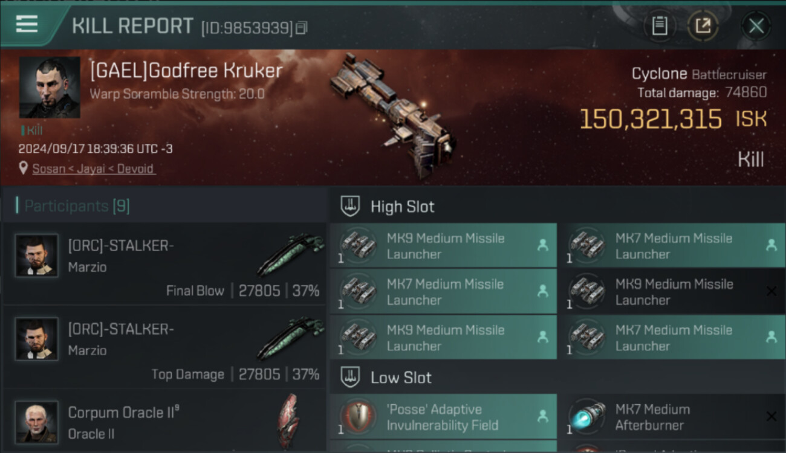
Task: Click the Cyclone ship image
Action: pos(392,115)
